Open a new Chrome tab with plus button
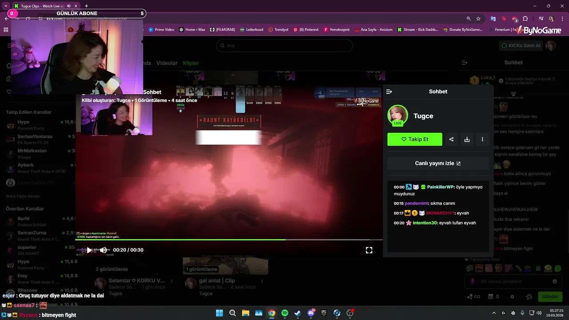This screenshot has width=569, height=320. tap(86, 6)
